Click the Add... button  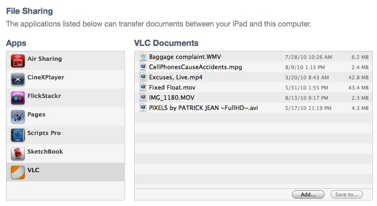click(308, 195)
